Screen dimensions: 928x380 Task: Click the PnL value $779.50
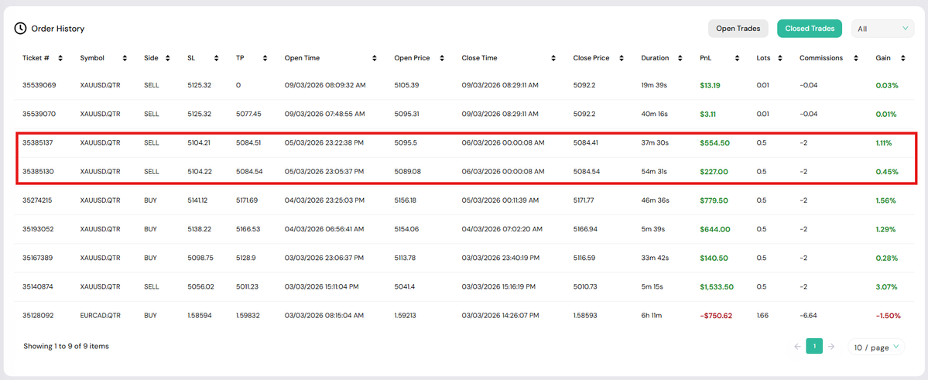point(714,200)
